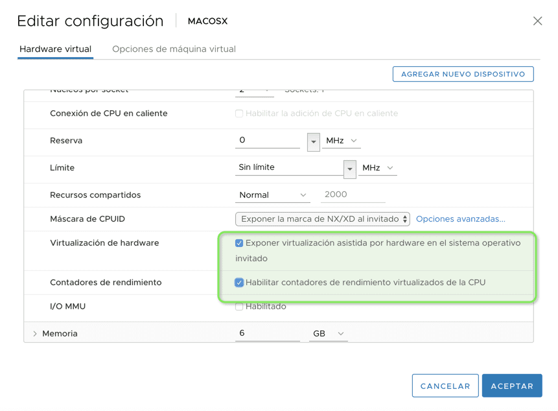Check Habilitar la adición de CPU en caliente
Screen dimensions: 558x411
click(x=239, y=113)
